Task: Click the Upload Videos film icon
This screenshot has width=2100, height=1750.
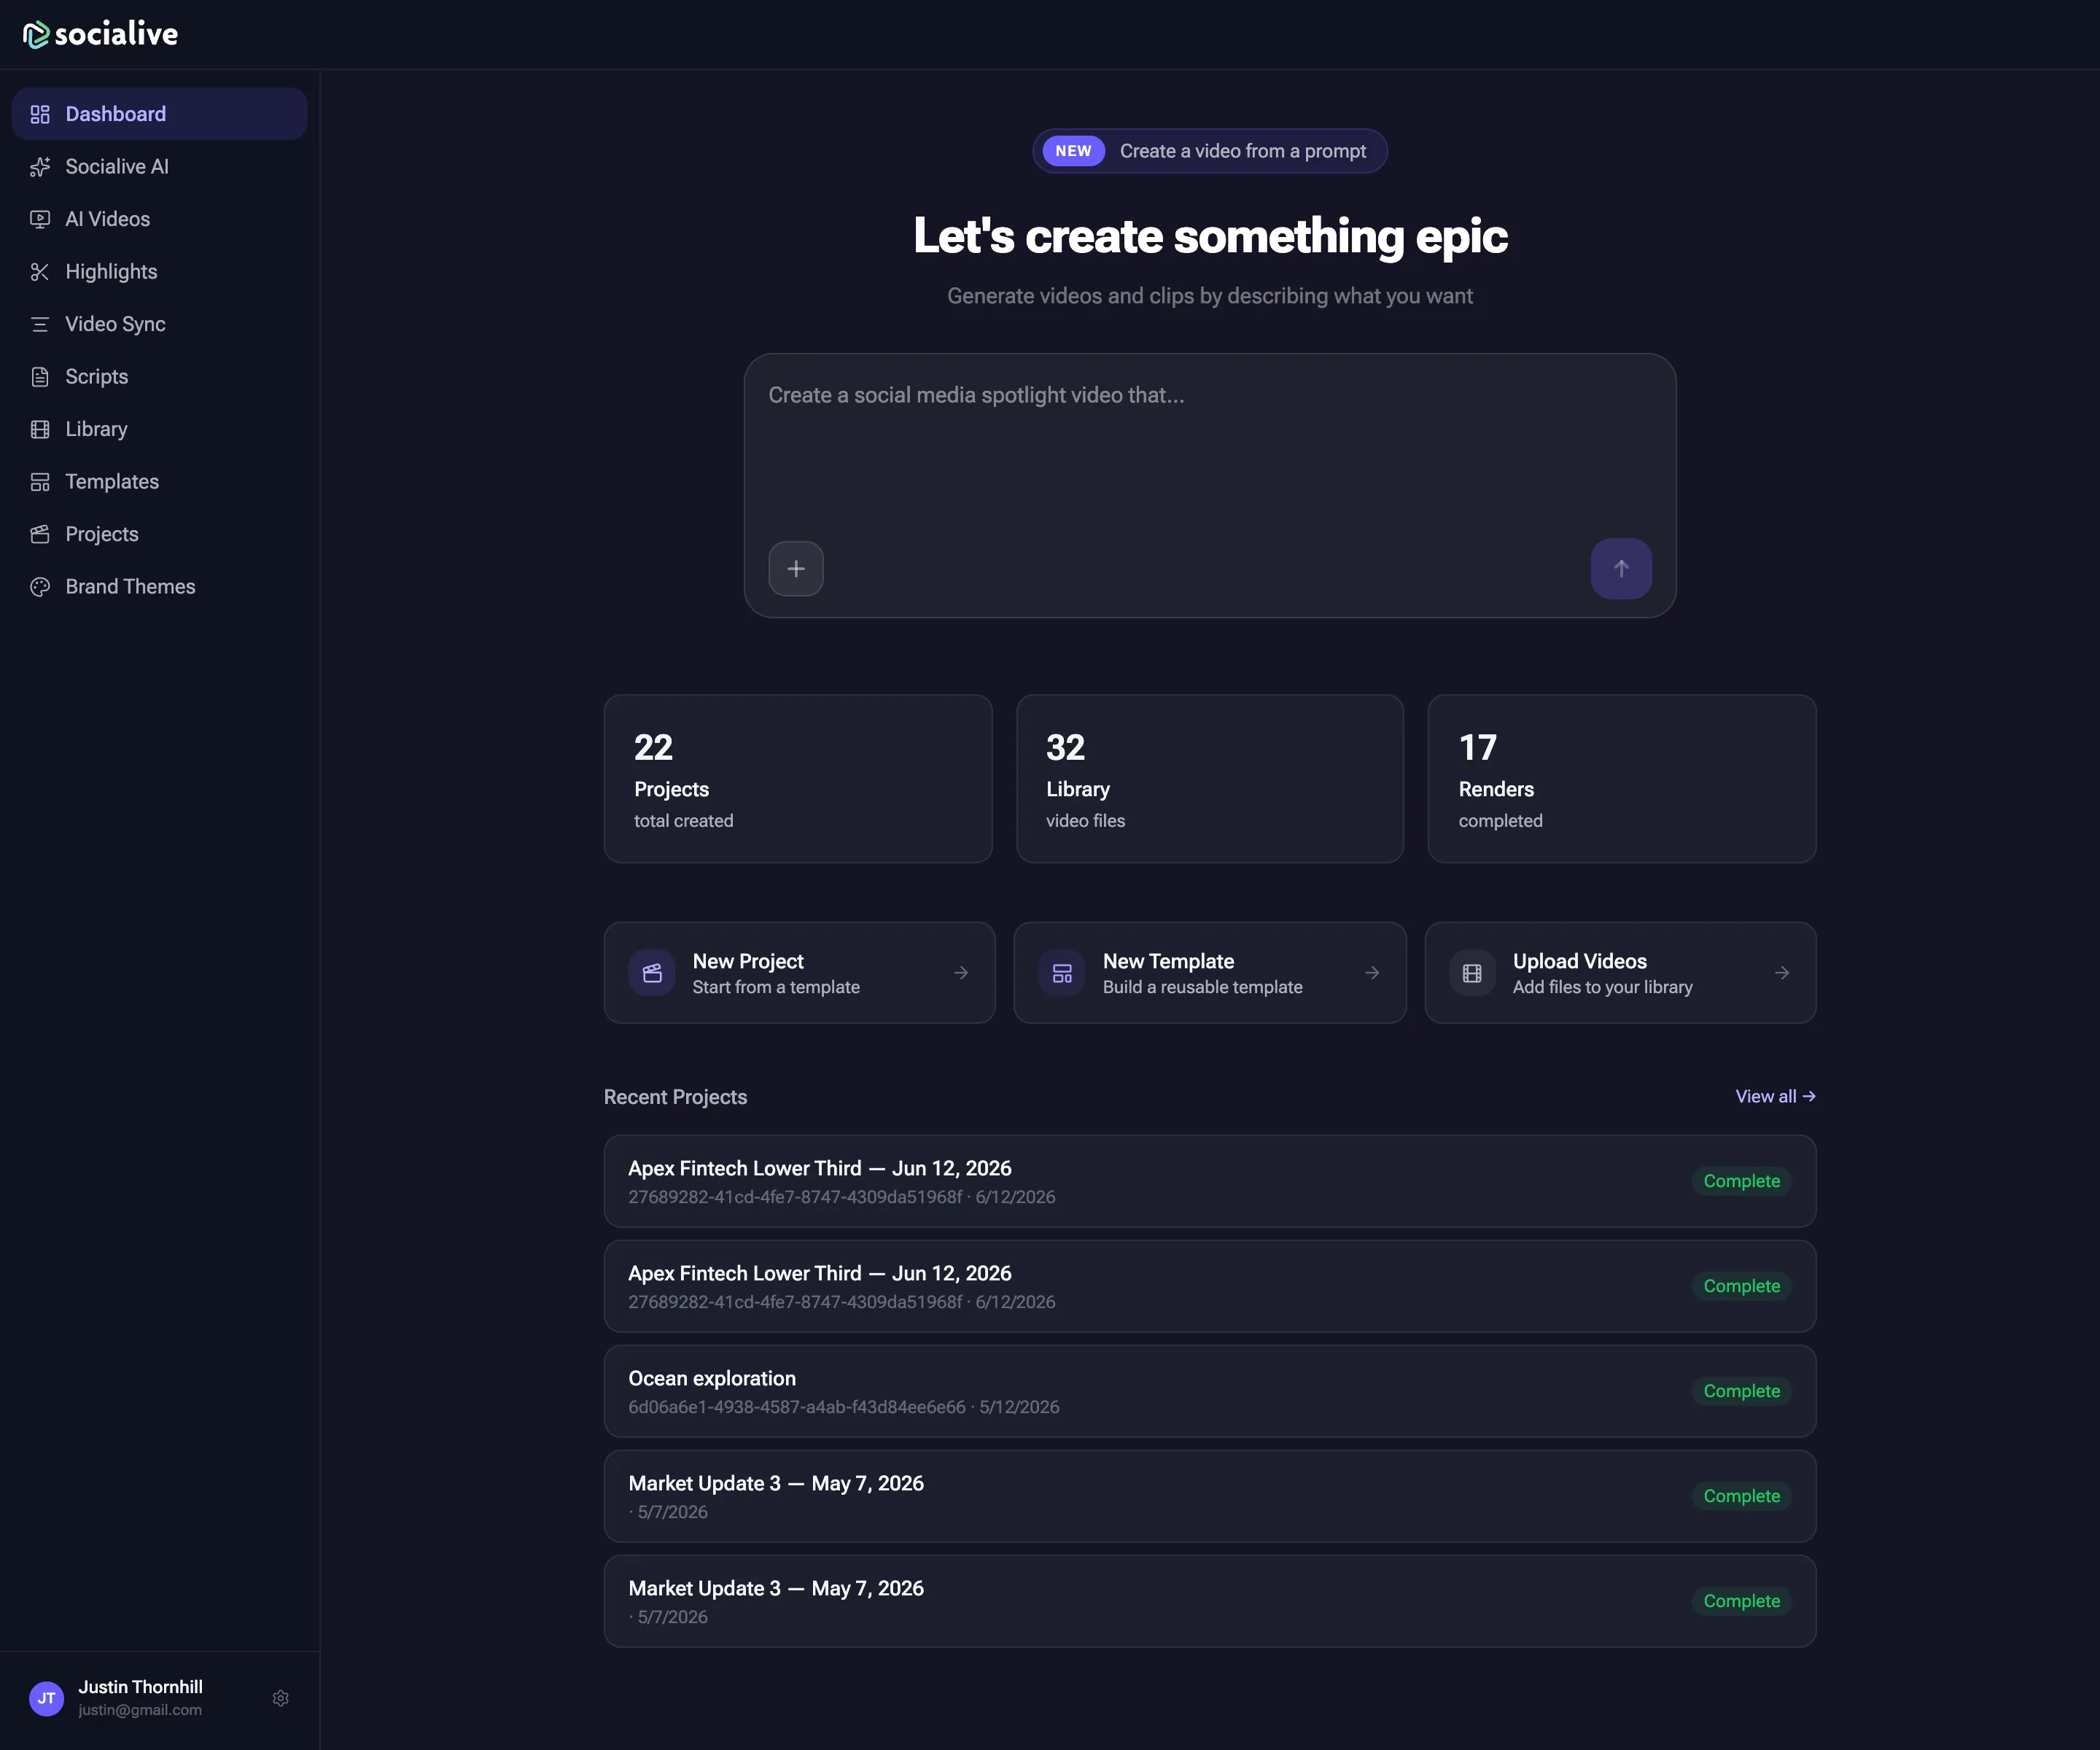Action: point(1472,973)
